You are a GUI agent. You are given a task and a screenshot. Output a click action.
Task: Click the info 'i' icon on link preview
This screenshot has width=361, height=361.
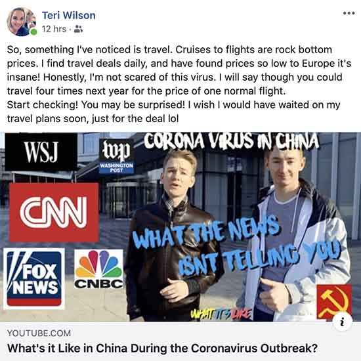pos(343,322)
